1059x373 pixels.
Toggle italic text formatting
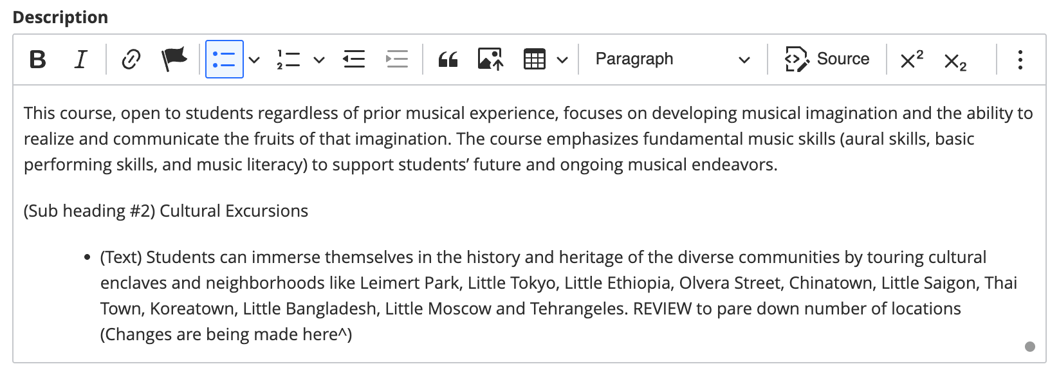pyautogui.click(x=80, y=60)
